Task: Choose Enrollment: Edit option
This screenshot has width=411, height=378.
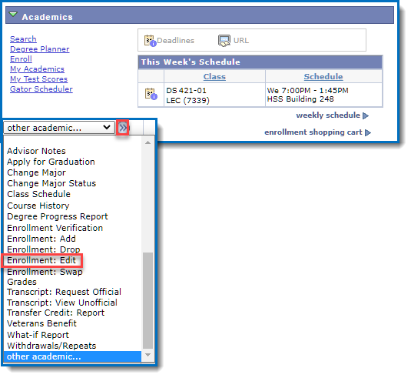Action: (41, 260)
